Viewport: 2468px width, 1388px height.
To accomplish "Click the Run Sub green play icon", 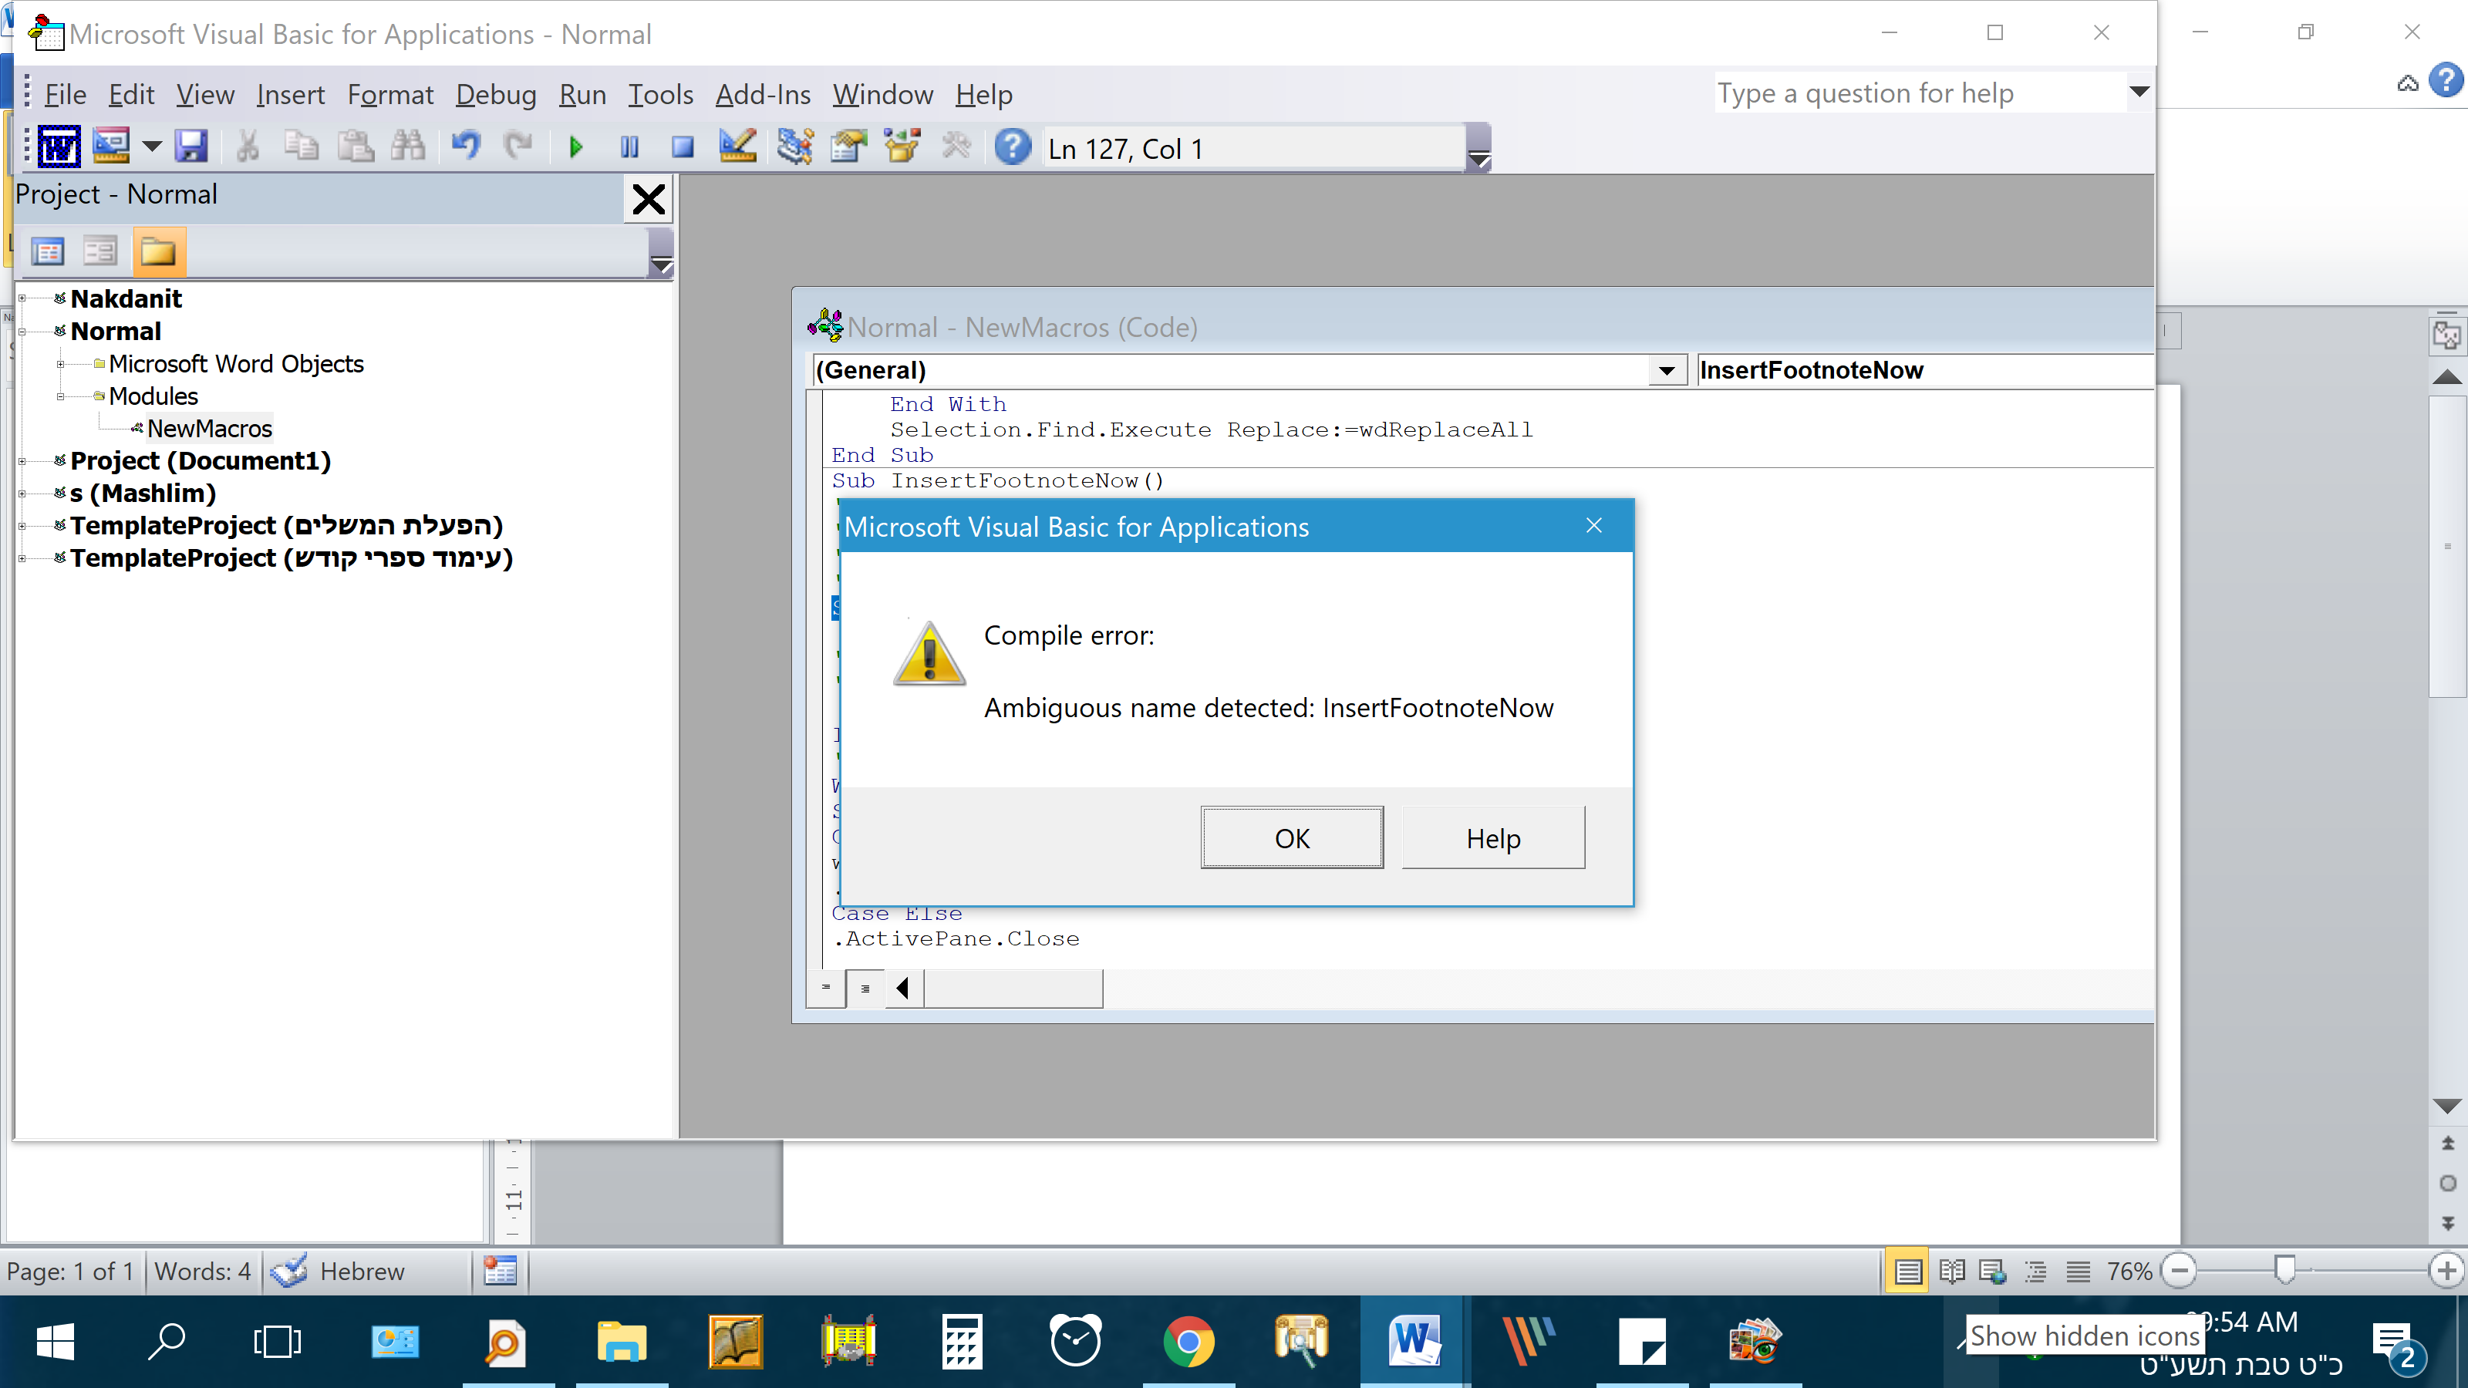I will click(x=576, y=147).
